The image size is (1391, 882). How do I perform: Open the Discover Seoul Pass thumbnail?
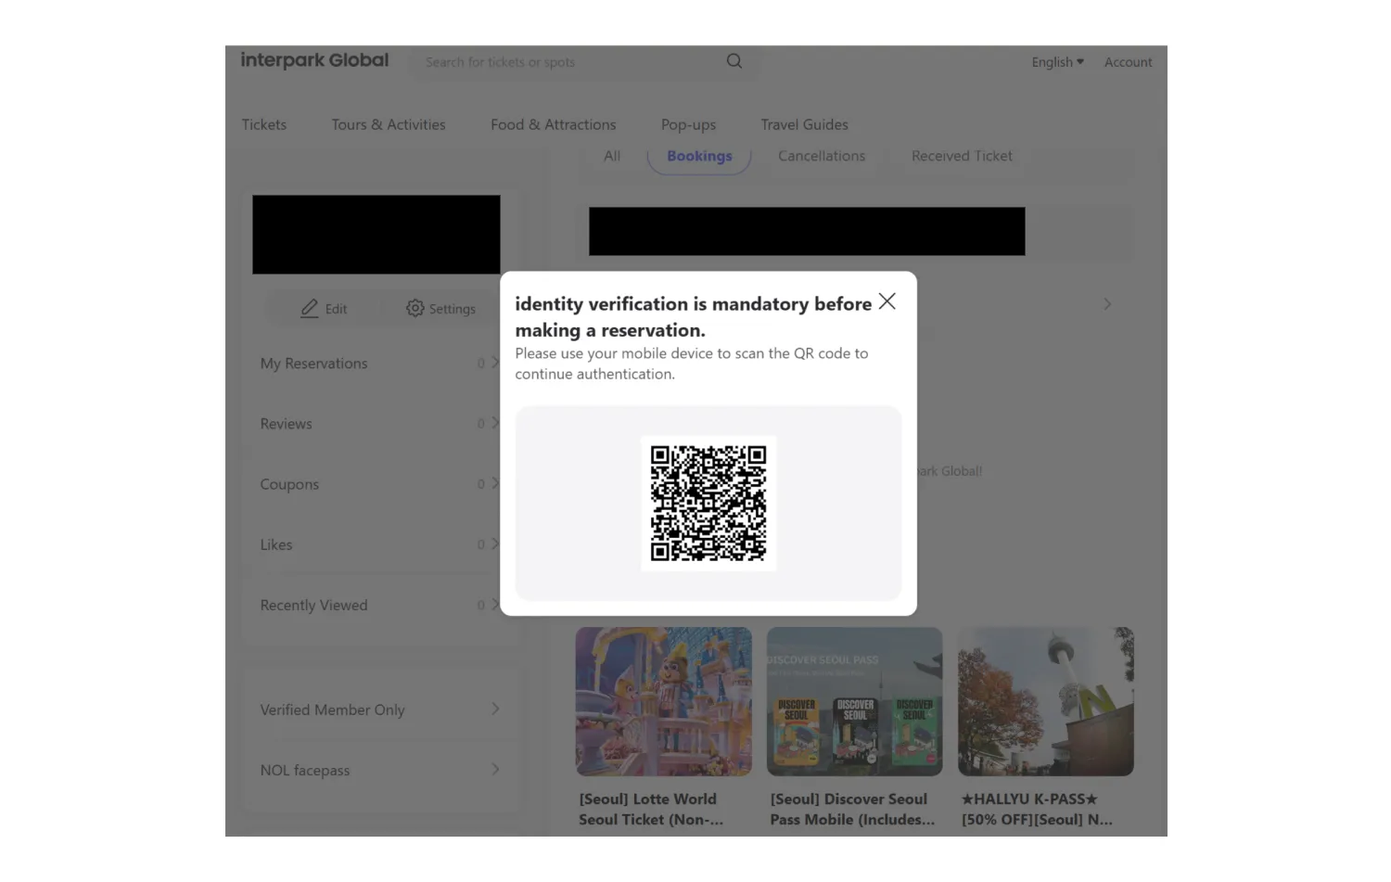(854, 701)
